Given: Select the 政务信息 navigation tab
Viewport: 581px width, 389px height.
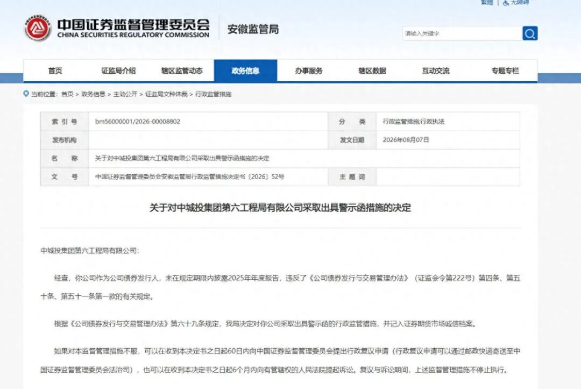Looking at the screenshot, I should pos(245,70).
